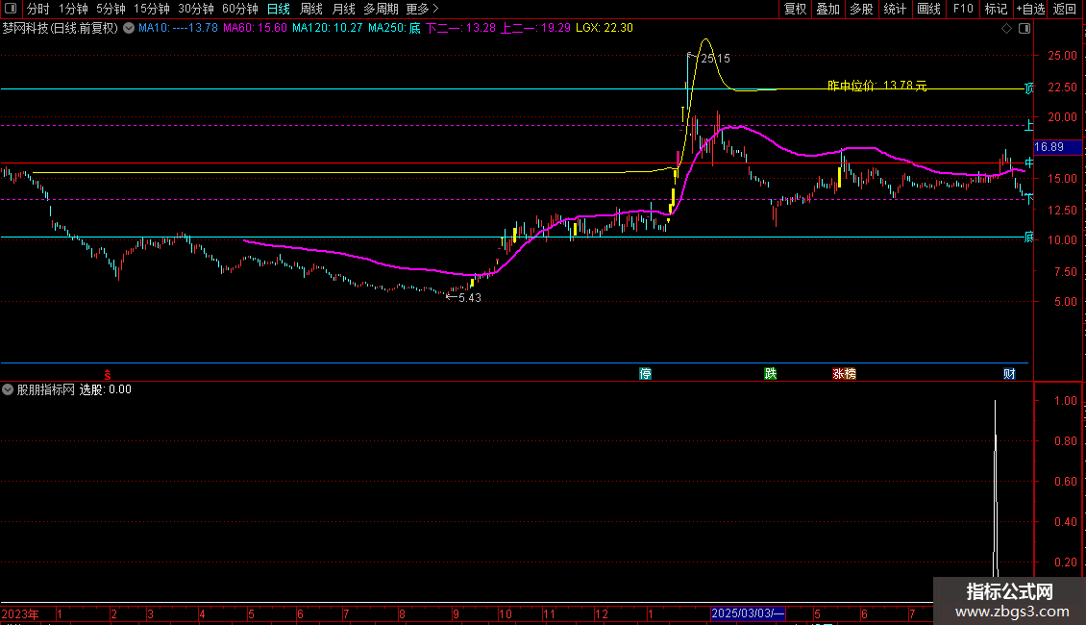The width and height of the screenshot is (1086, 625).
Task: Toggle the left sidebar panel icon
Action: [x=11, y=9]
